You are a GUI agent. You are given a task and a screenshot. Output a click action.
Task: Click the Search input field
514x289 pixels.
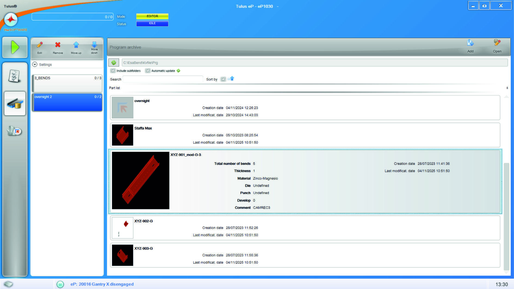coord(163,79)
